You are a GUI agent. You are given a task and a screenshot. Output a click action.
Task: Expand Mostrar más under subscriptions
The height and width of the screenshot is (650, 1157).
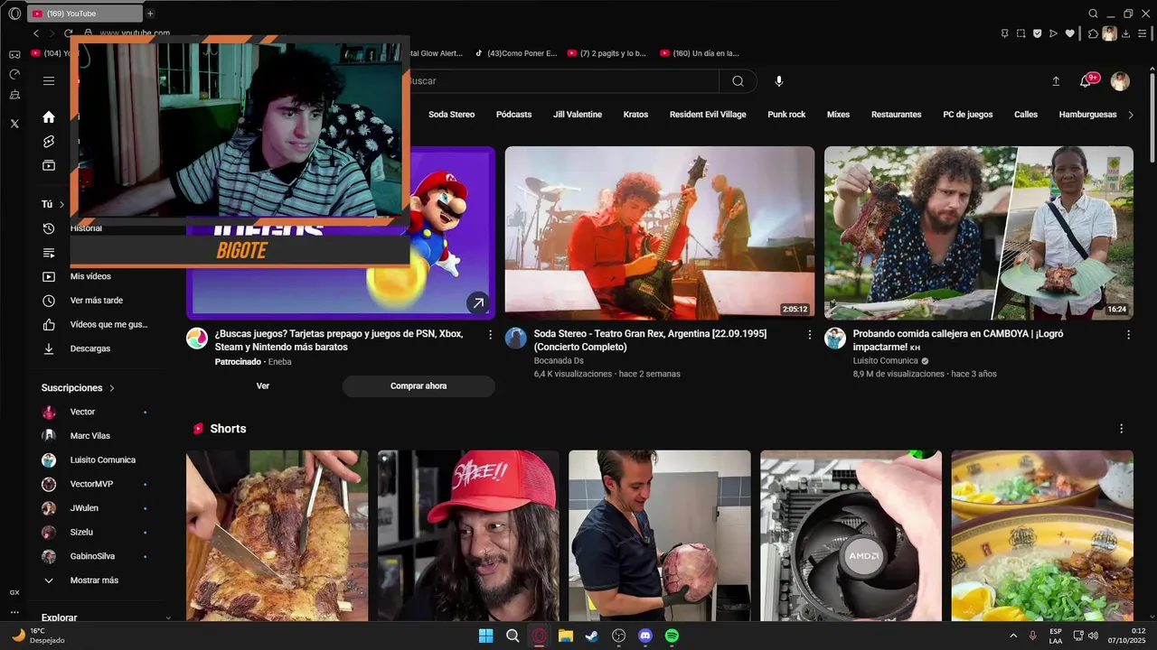click(94, 580)
